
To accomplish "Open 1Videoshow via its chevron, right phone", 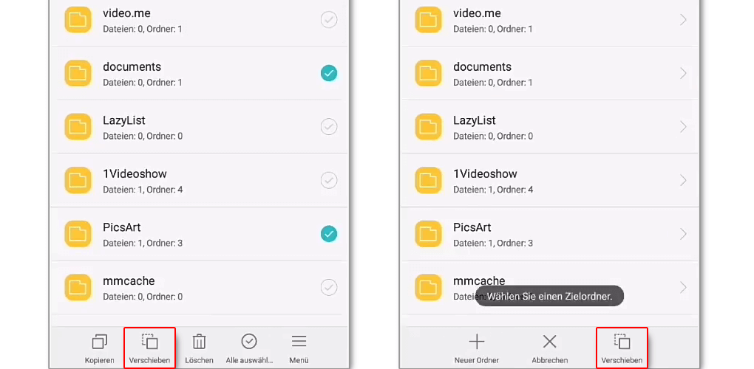I will tap(683, 180).
